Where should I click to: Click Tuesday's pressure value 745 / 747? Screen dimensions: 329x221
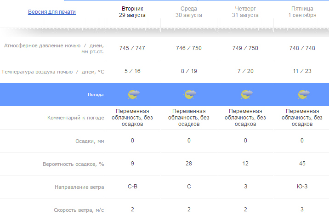(132, 48)
